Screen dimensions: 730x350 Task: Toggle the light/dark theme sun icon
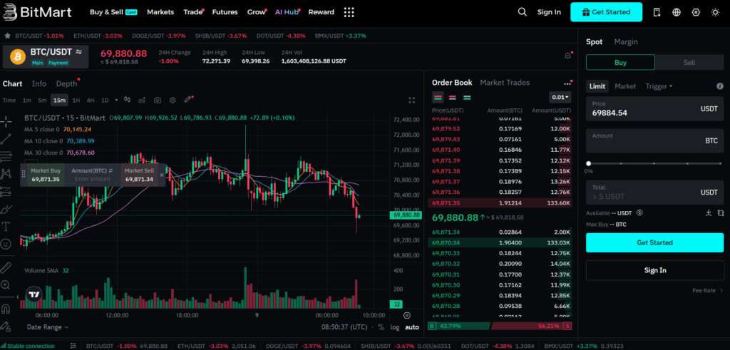[x=716, y=13]
